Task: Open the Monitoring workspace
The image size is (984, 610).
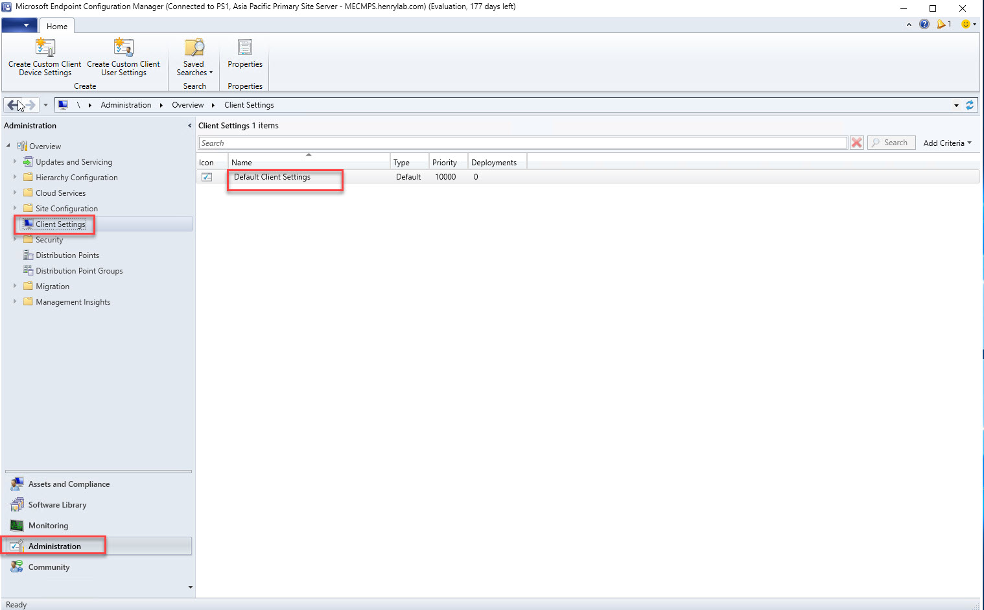Action: (48, 526)
